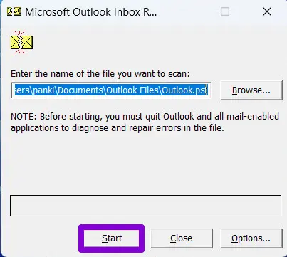Click the NOTE paragraph about quitting Outlook
The height and width of the screenshot is (257, 287).
pos(145,122)
